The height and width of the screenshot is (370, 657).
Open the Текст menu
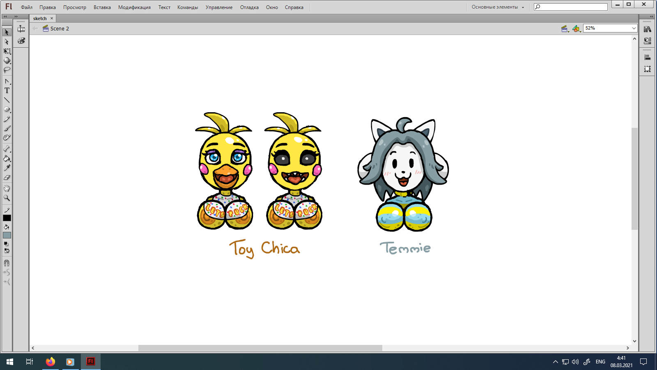click(164, 7)
